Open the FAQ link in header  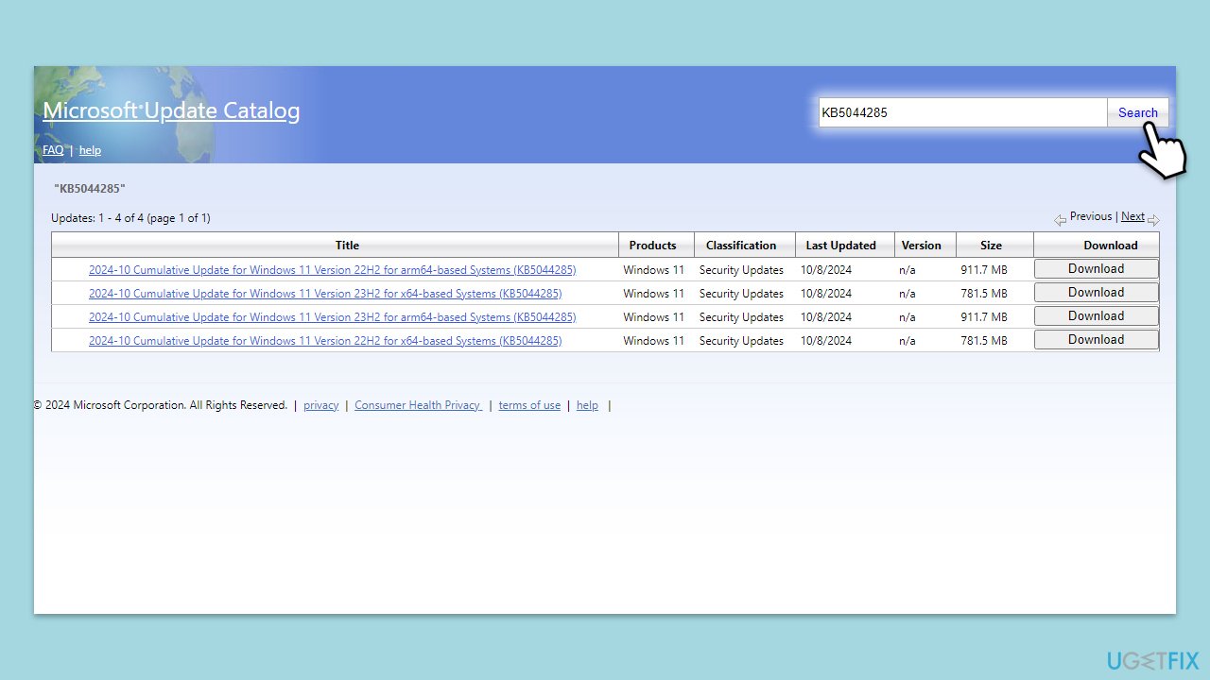(53, 150)
